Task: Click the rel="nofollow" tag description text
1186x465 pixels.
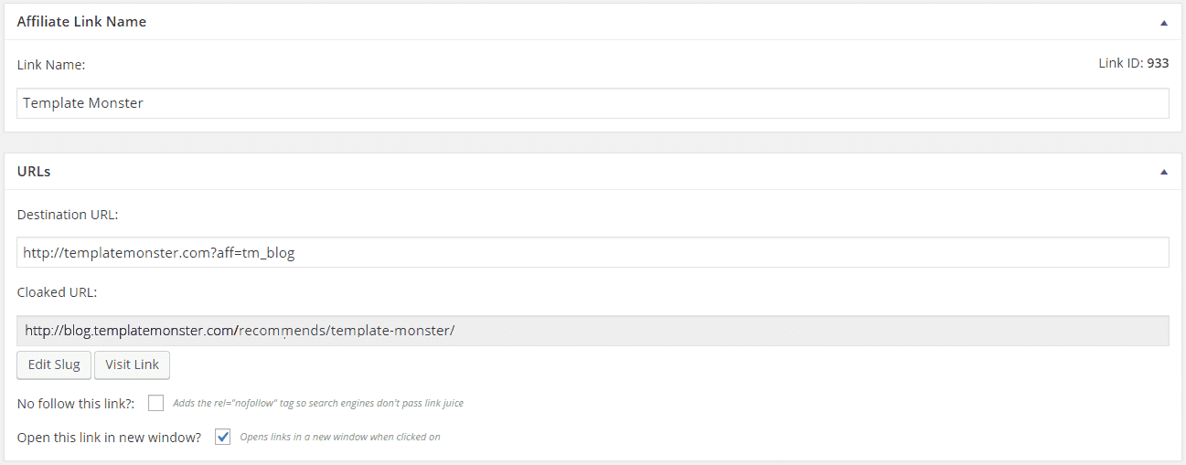Action: pyautogui.click(x=324, y=404)
